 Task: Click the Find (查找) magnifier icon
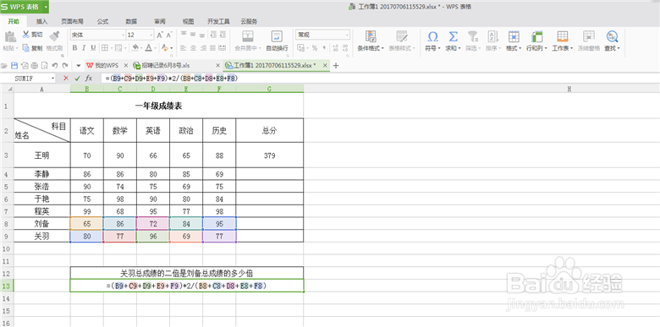612,36
